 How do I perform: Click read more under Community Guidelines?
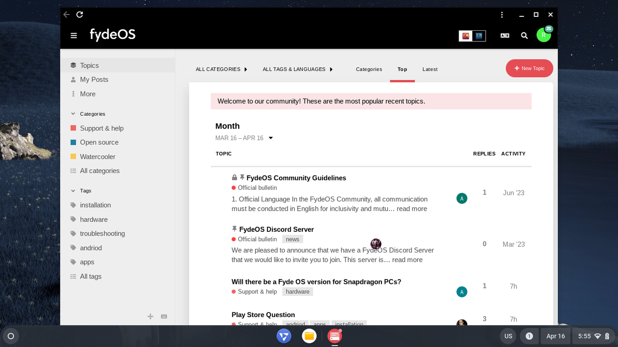tap(412, 209)
